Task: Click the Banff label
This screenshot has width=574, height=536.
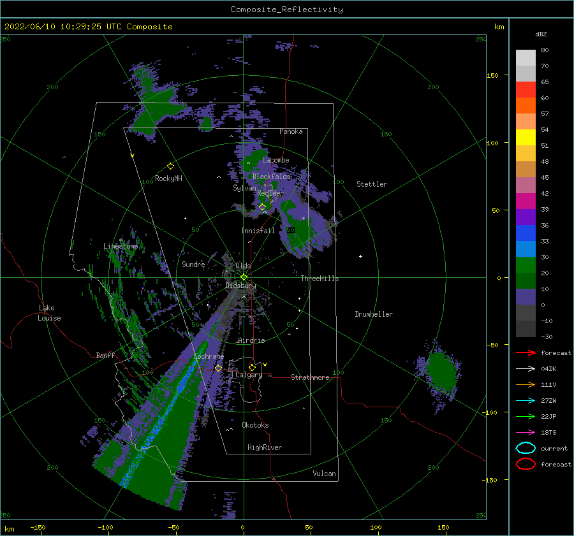Action: tap(105, 355)
